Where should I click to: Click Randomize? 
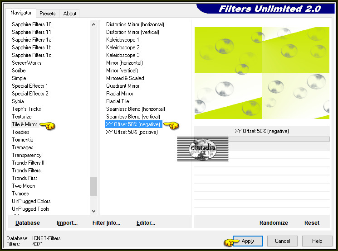coord(274,223)
